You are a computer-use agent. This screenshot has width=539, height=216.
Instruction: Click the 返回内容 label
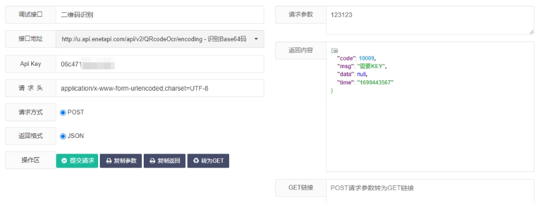point(301,50)
